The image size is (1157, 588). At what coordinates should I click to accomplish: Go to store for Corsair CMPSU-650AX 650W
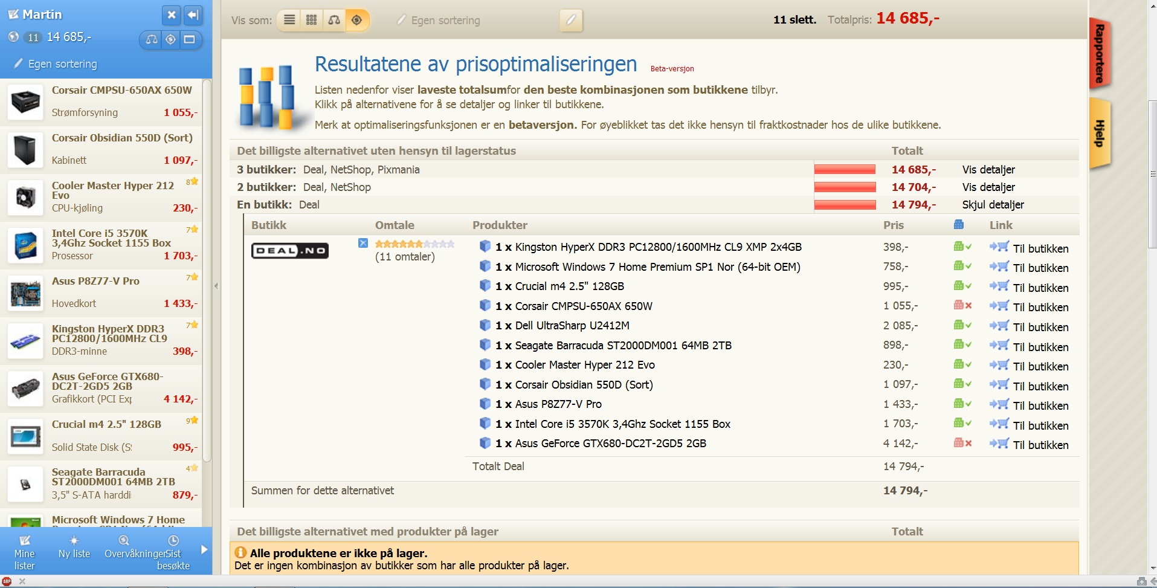[1040, 307]
